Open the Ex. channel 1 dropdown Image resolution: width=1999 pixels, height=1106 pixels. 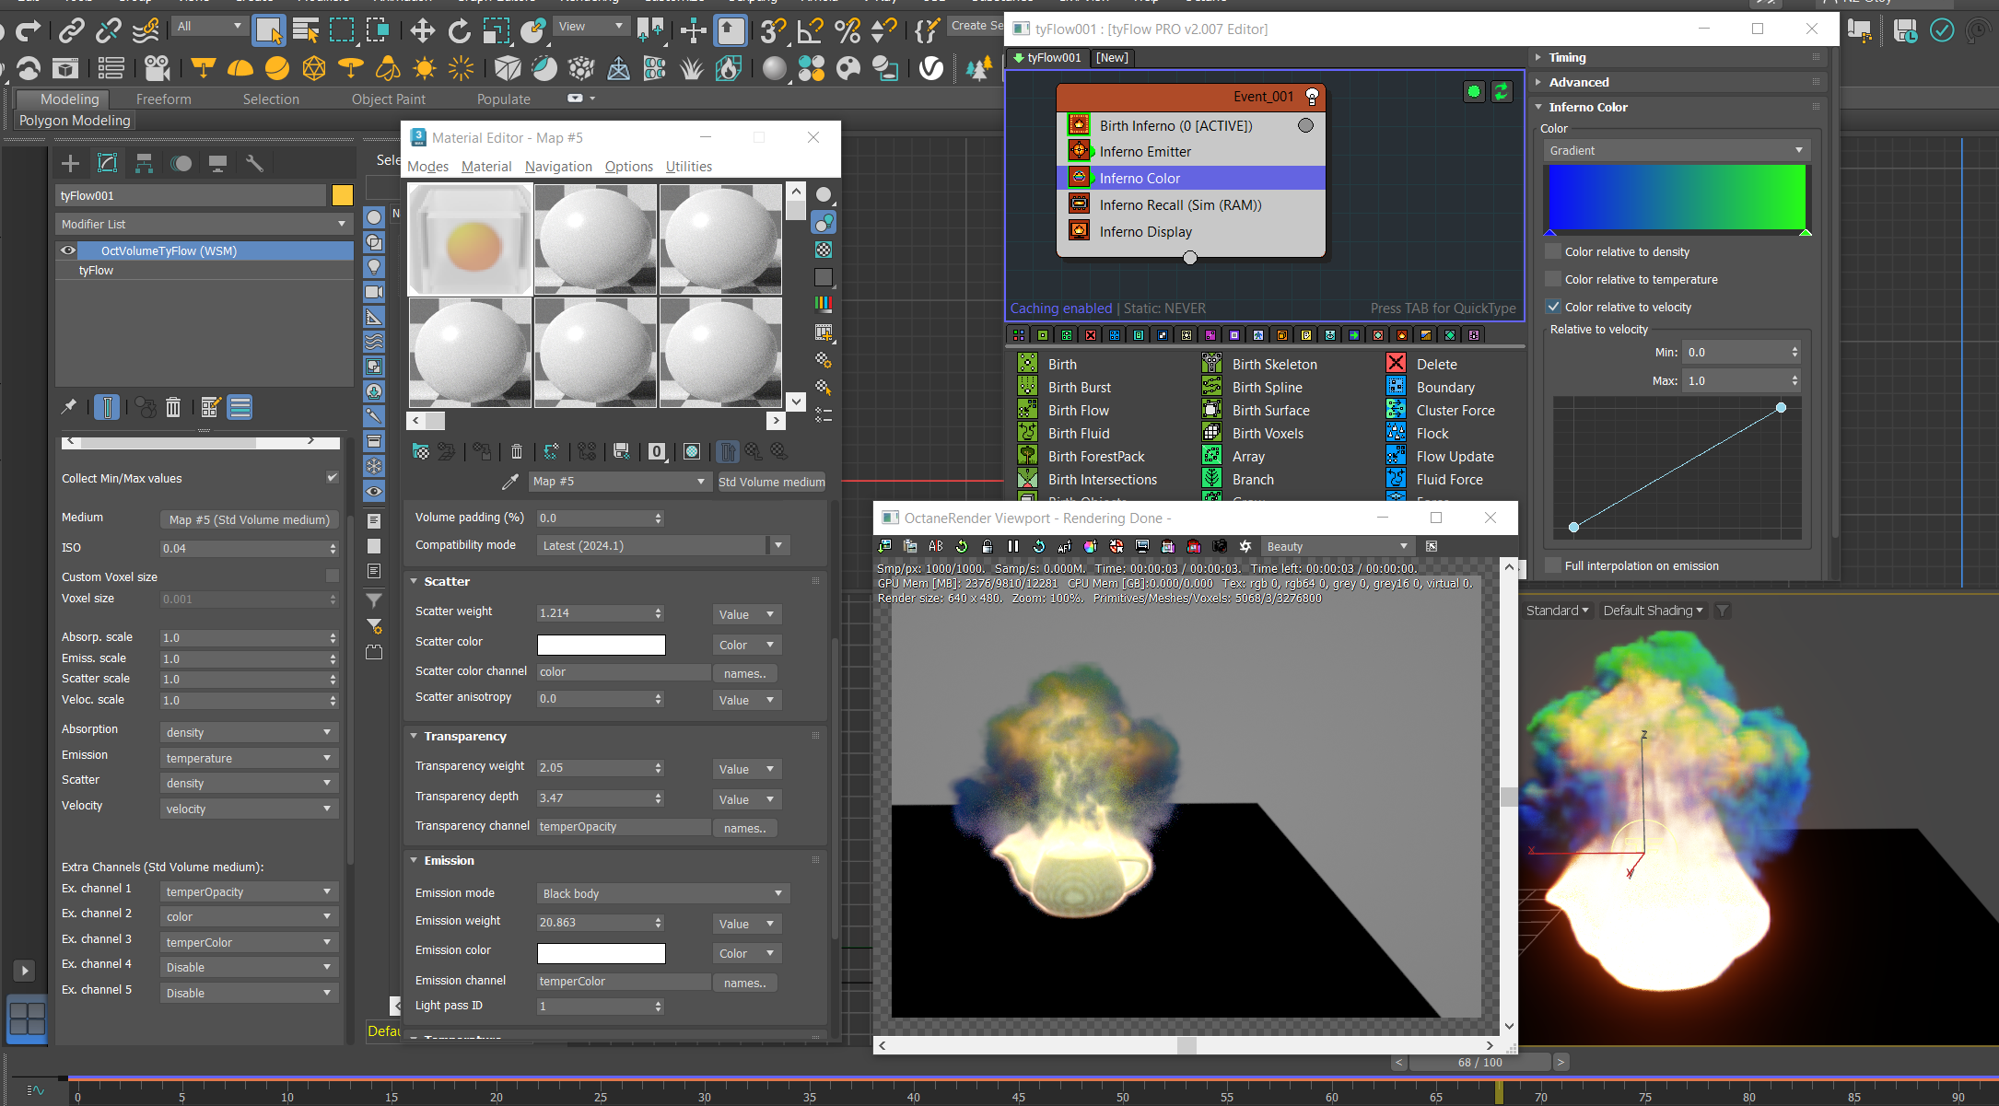tap(249, 891)
